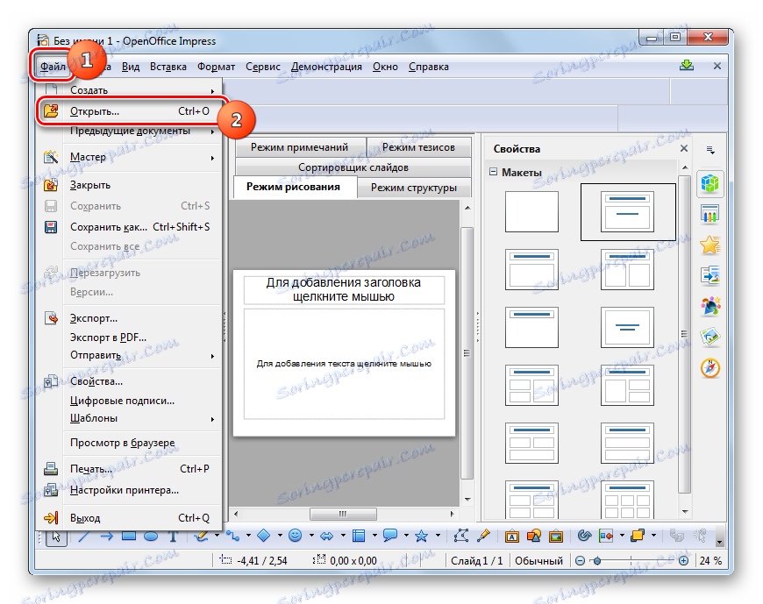Switch to Режим структуры tab

[x=414, y=188]
